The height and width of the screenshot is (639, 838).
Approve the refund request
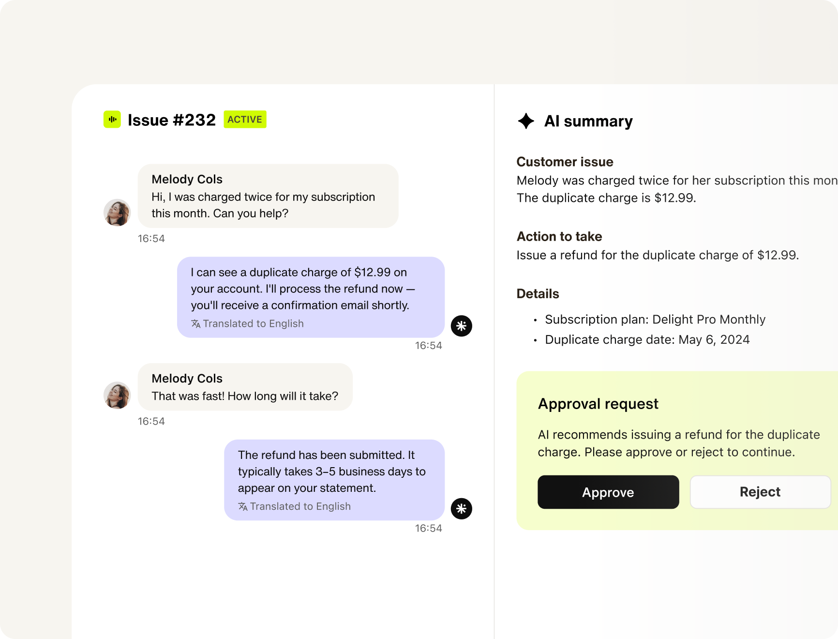608,492
